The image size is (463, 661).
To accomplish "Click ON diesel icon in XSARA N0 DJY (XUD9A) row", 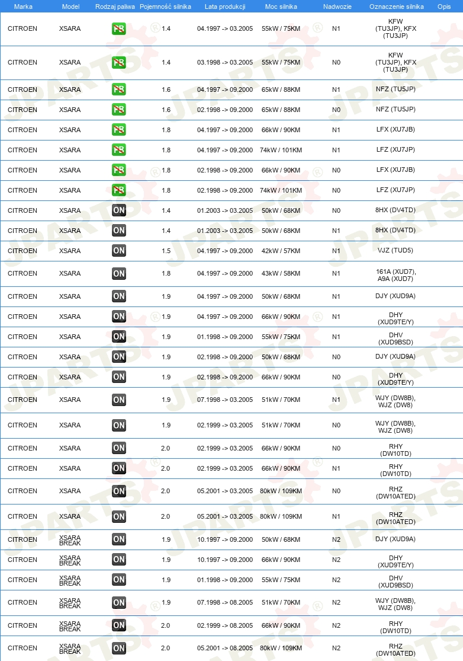I will tap(118, 357).
